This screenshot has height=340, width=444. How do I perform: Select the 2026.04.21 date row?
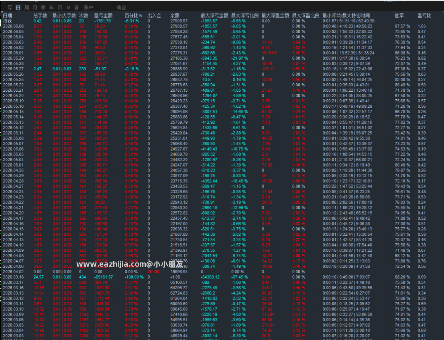13,207
